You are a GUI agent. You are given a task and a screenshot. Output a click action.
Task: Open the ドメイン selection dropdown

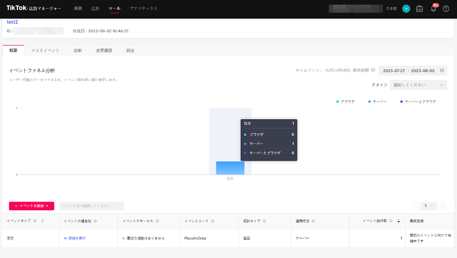coord(418,85)
